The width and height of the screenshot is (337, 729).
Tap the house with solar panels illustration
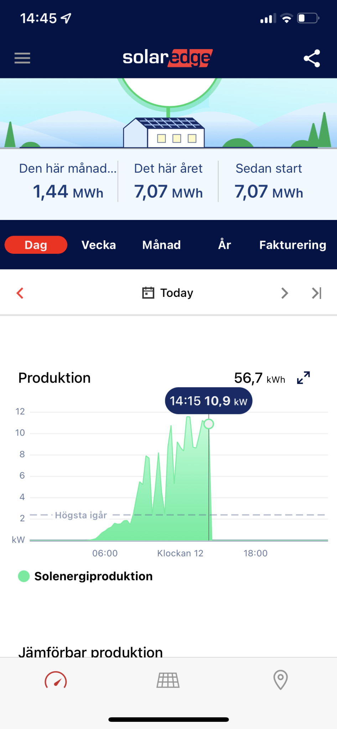[x=164, y=132]
